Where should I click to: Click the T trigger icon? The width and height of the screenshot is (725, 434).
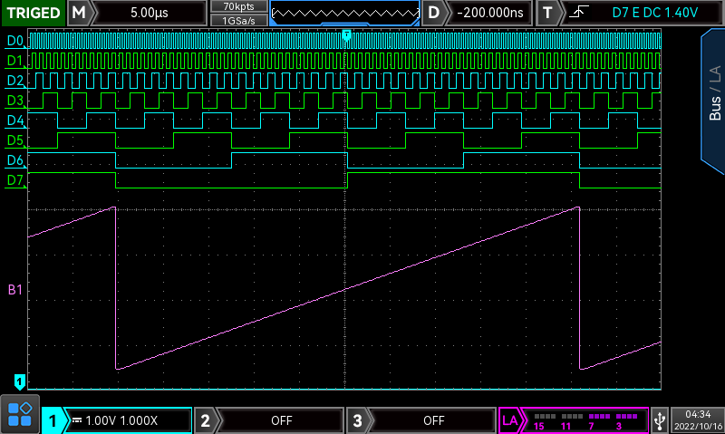pyautogui.click(x=547, y=13)
